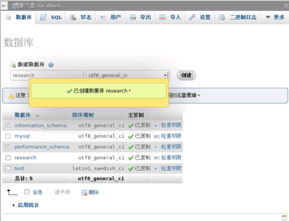
Task: Open the mysql database link
Action: (x=22, y=136)
